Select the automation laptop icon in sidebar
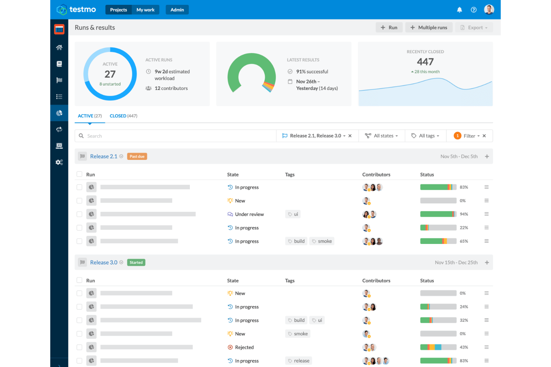551x367 pixels. pyautogui.click(x=59, y=145)
